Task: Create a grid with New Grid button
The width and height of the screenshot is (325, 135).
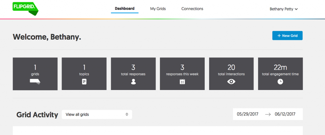Action: (x=287, y=36)
